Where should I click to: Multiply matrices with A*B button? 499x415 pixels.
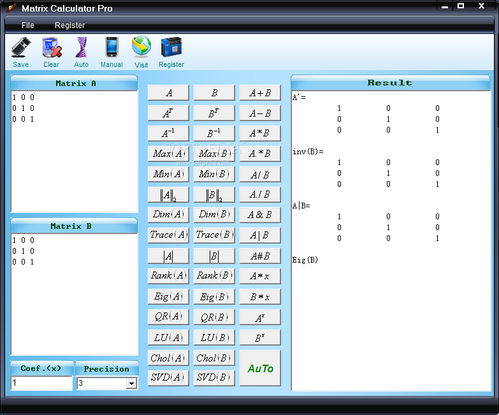click(x=260, y=133)
